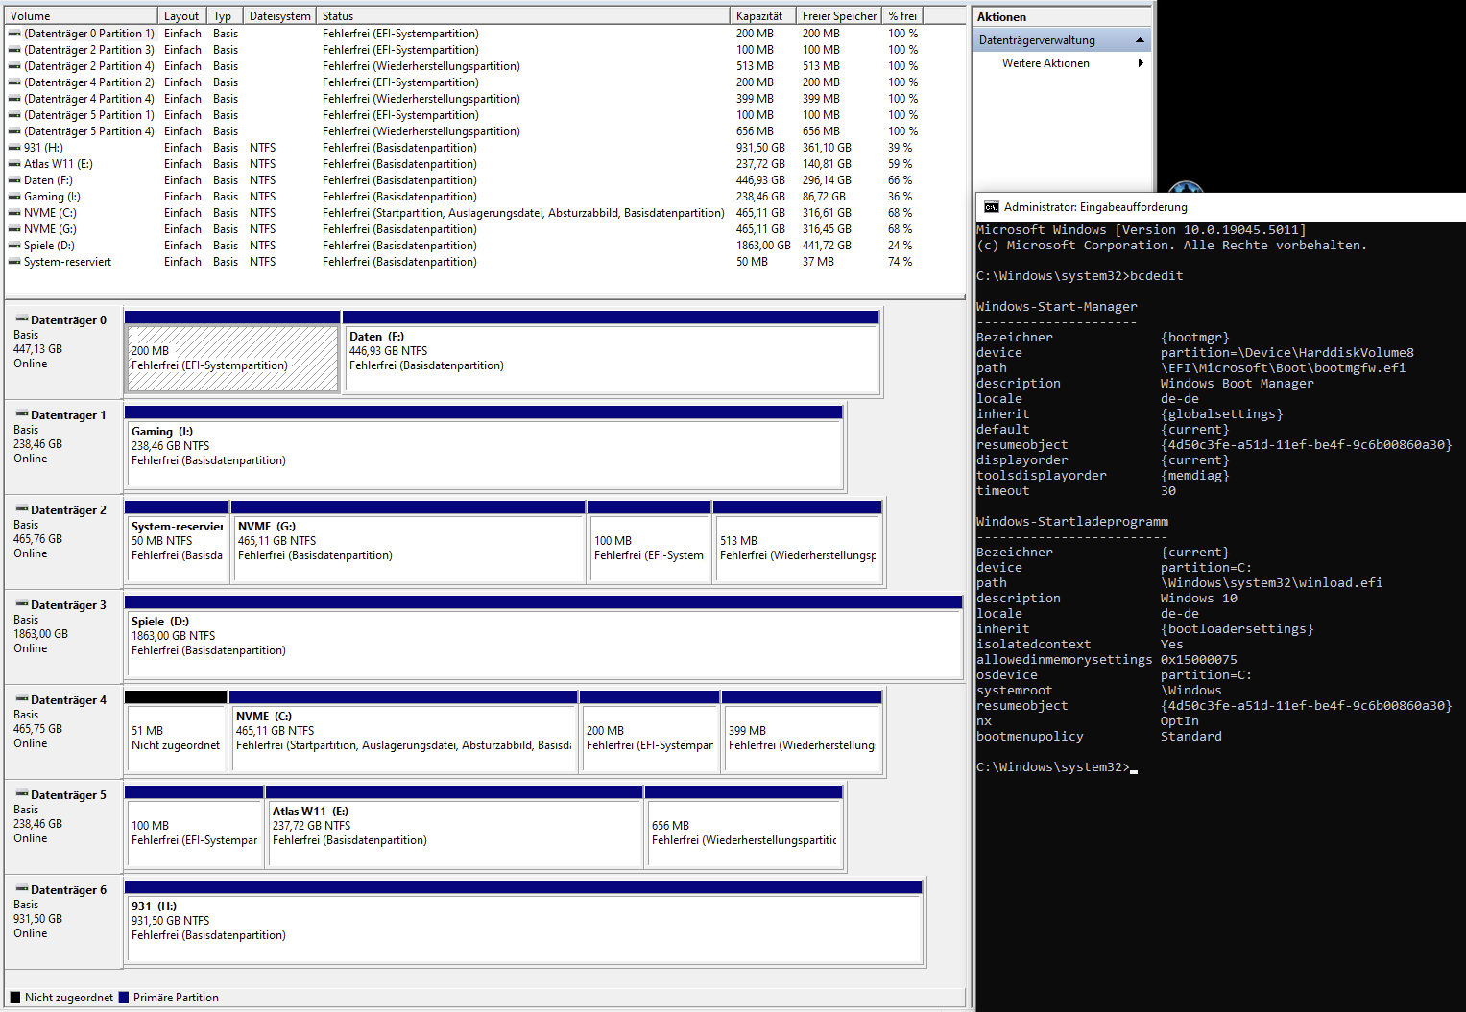This screenshot has width=1466, height=1012.
Task: Click the disk icon beside Datenträger 4 label
Action: click(x=21, y=698)
